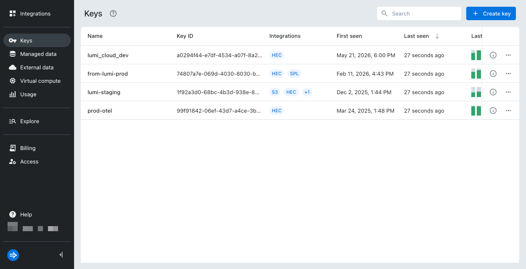Click the Explore search icon
The image size is (526, 269).
(13, 121)
